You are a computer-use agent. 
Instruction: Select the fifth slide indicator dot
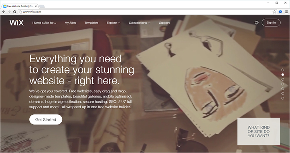coord(283,89)
